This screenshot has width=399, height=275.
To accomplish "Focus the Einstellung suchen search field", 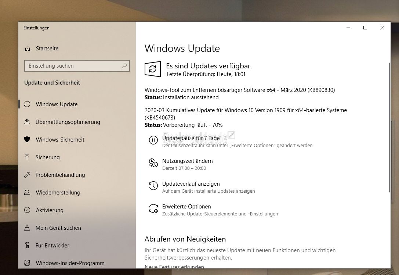I will (77, 66).
